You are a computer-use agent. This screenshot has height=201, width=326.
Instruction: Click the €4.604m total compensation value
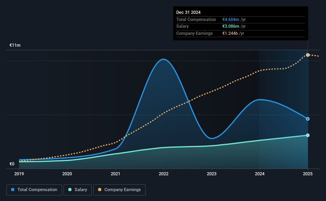(x=231, y=19)
